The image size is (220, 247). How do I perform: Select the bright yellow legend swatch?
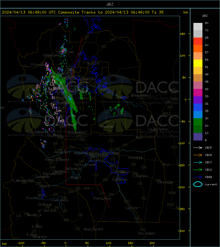point(198,63)
